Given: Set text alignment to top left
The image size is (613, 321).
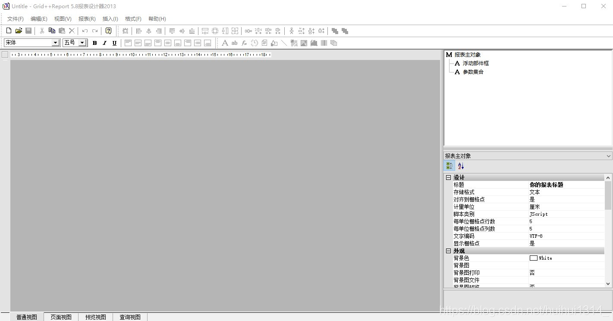Looking at the screenshot, I should 128,43.
